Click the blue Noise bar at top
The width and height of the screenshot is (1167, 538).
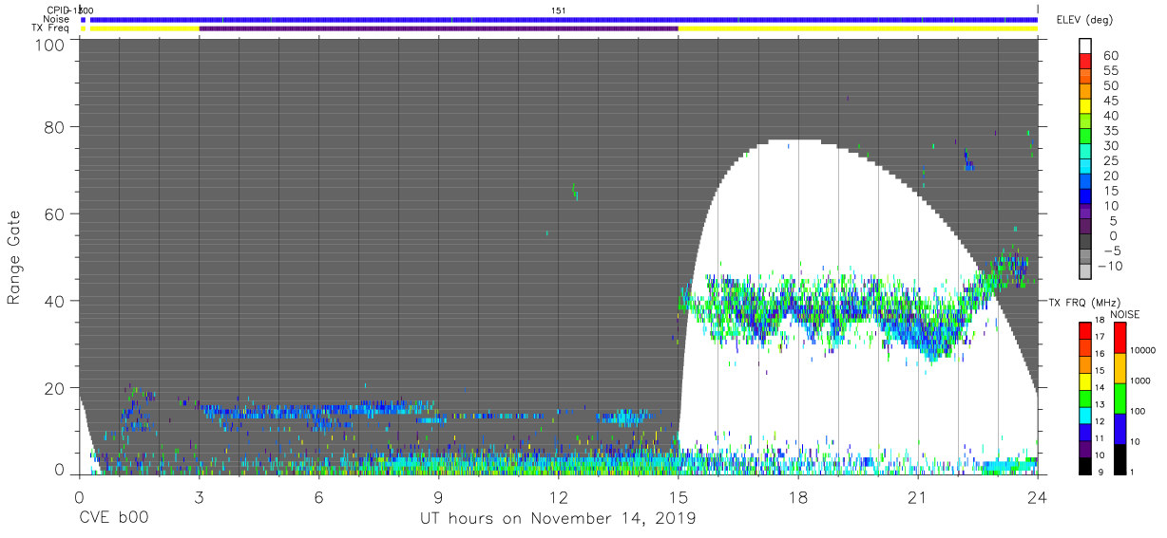point(564,19)
